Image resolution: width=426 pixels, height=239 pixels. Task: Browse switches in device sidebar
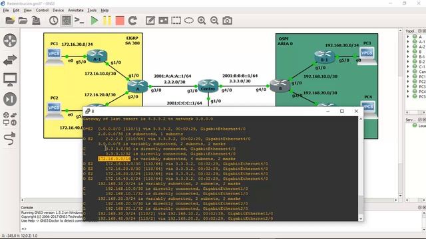(x=10, y=60)
